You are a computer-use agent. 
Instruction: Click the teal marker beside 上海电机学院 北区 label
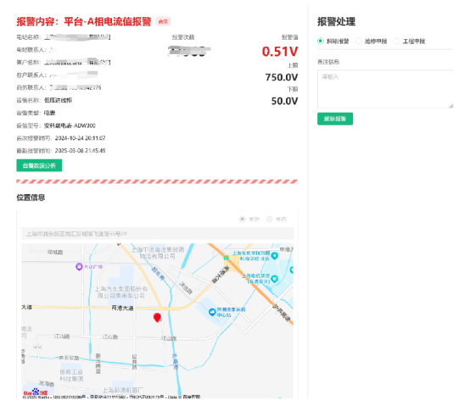pos(274,256)
